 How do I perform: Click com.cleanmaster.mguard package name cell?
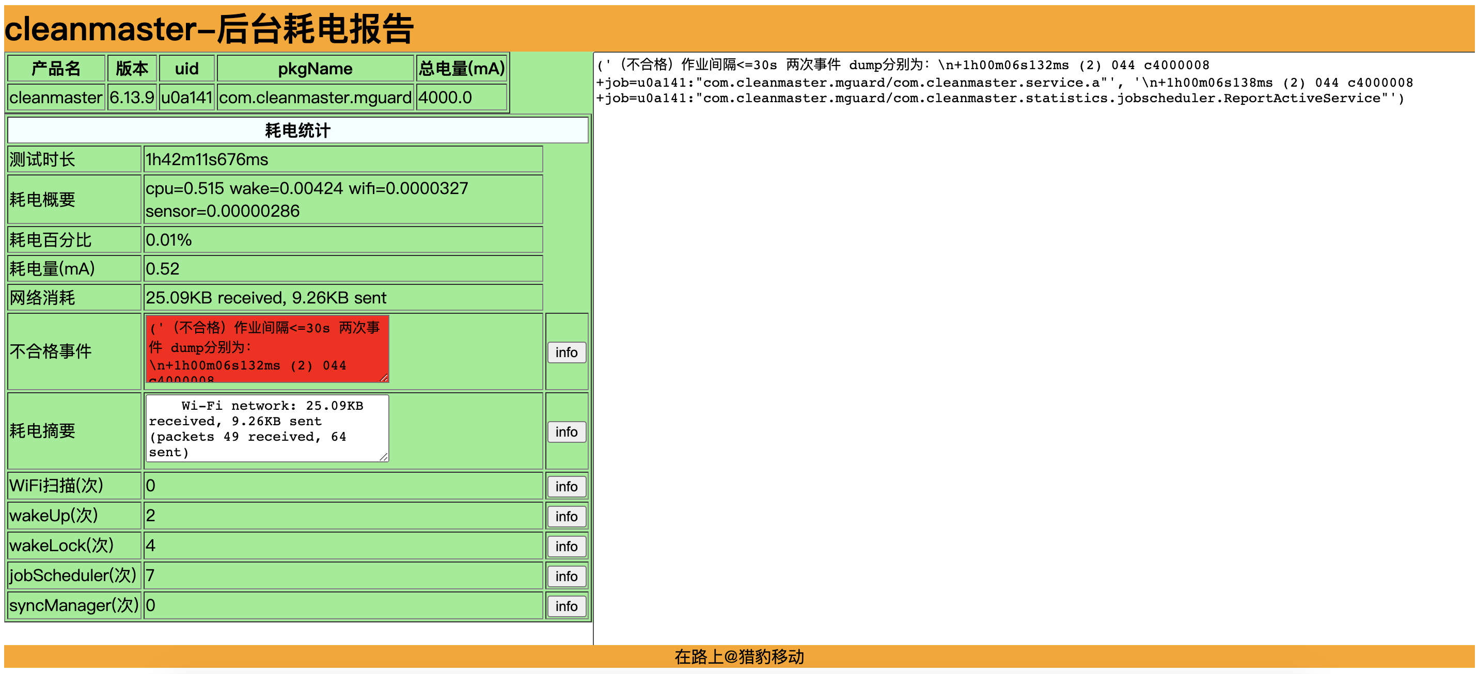315,98
